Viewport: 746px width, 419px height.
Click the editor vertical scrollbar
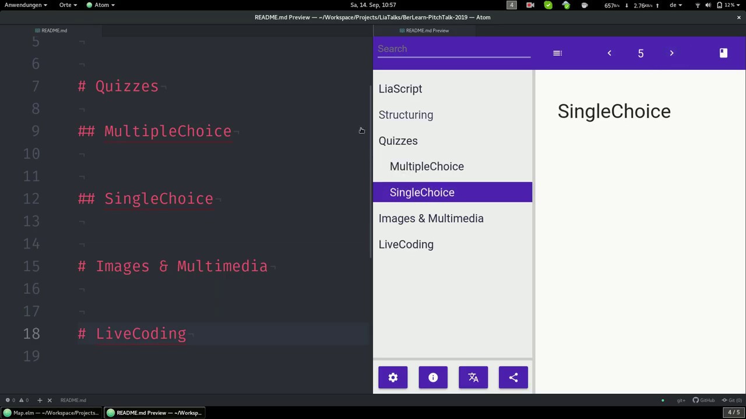[371, 172]
